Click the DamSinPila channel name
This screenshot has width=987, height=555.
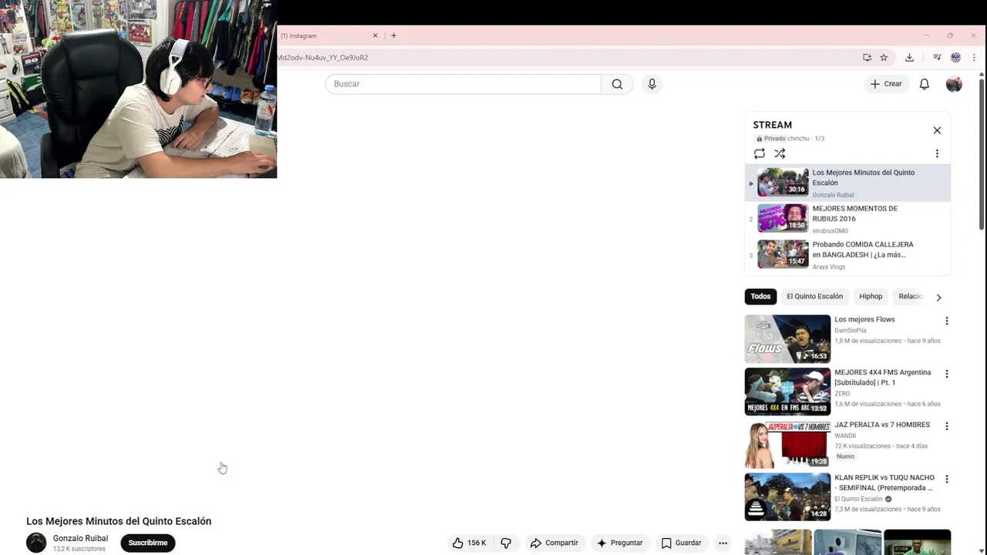coord(850,331)
